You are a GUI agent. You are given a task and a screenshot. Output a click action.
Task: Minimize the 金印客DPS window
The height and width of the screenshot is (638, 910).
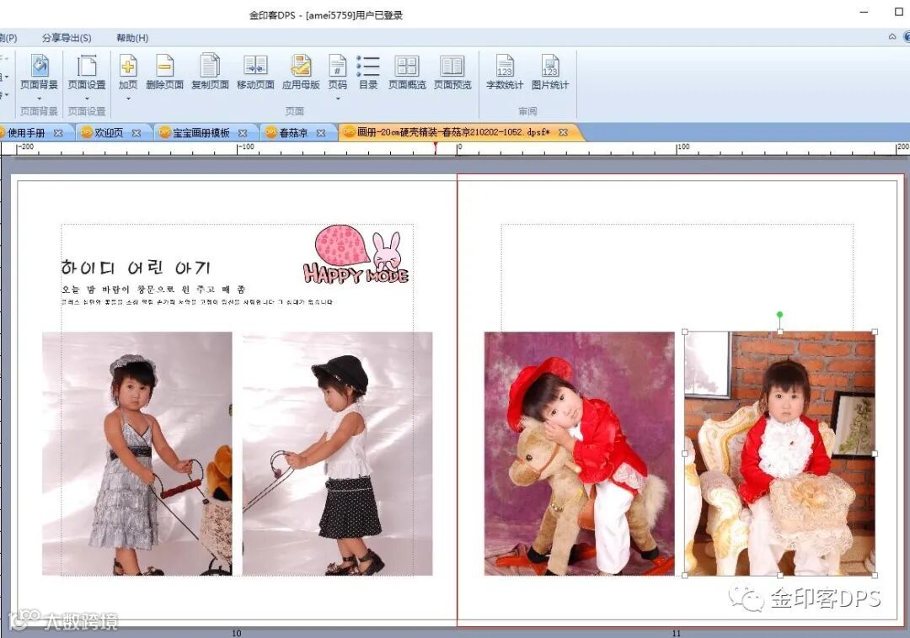pyautogui.click(x=864, y=12)
